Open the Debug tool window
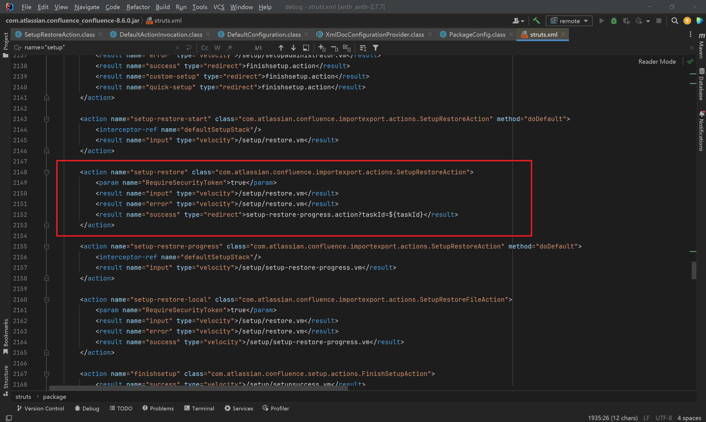706x422 pixels. coord(87,408)
